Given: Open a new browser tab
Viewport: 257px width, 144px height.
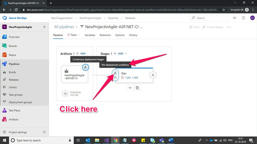Looking at the screenshot, I should [51, 3].
